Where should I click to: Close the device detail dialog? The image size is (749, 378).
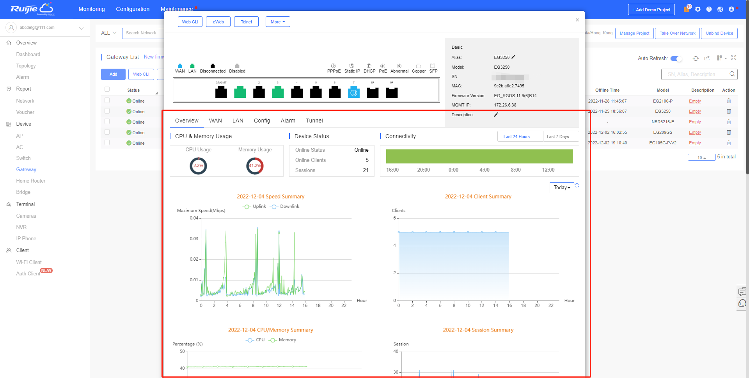[x=577, y=20]
